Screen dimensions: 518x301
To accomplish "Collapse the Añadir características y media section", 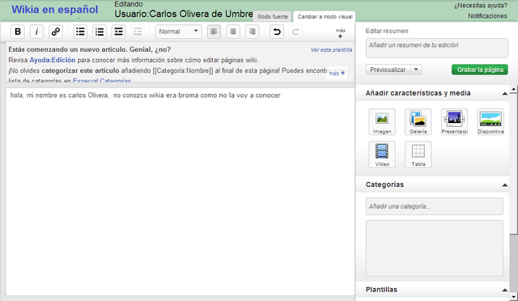I will coord(505,94).
